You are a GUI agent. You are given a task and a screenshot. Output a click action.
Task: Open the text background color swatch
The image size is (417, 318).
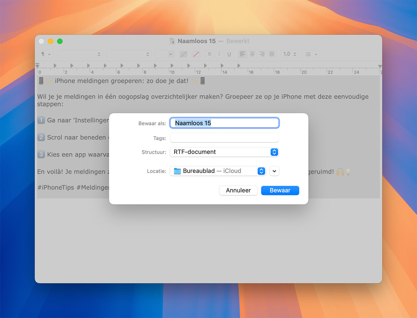pyautogui.click(x=196, y=54)
